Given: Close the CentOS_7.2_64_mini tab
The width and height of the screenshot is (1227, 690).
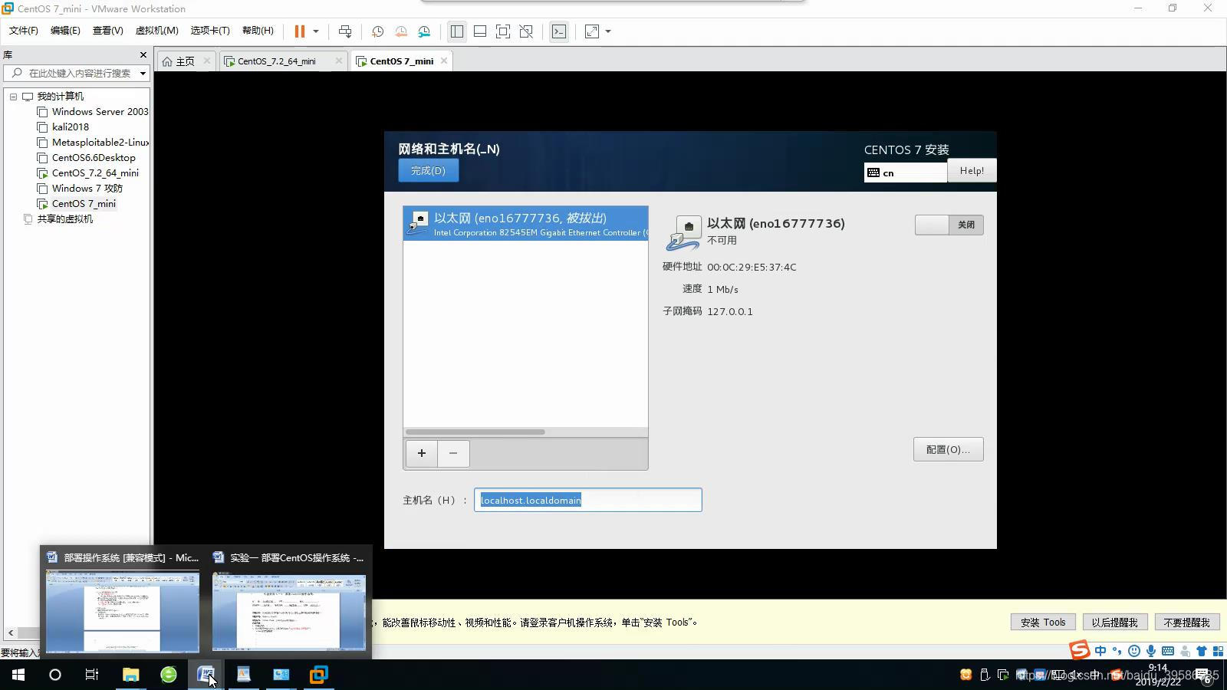Looking at the screenshot, I should [x=339, y=61].
